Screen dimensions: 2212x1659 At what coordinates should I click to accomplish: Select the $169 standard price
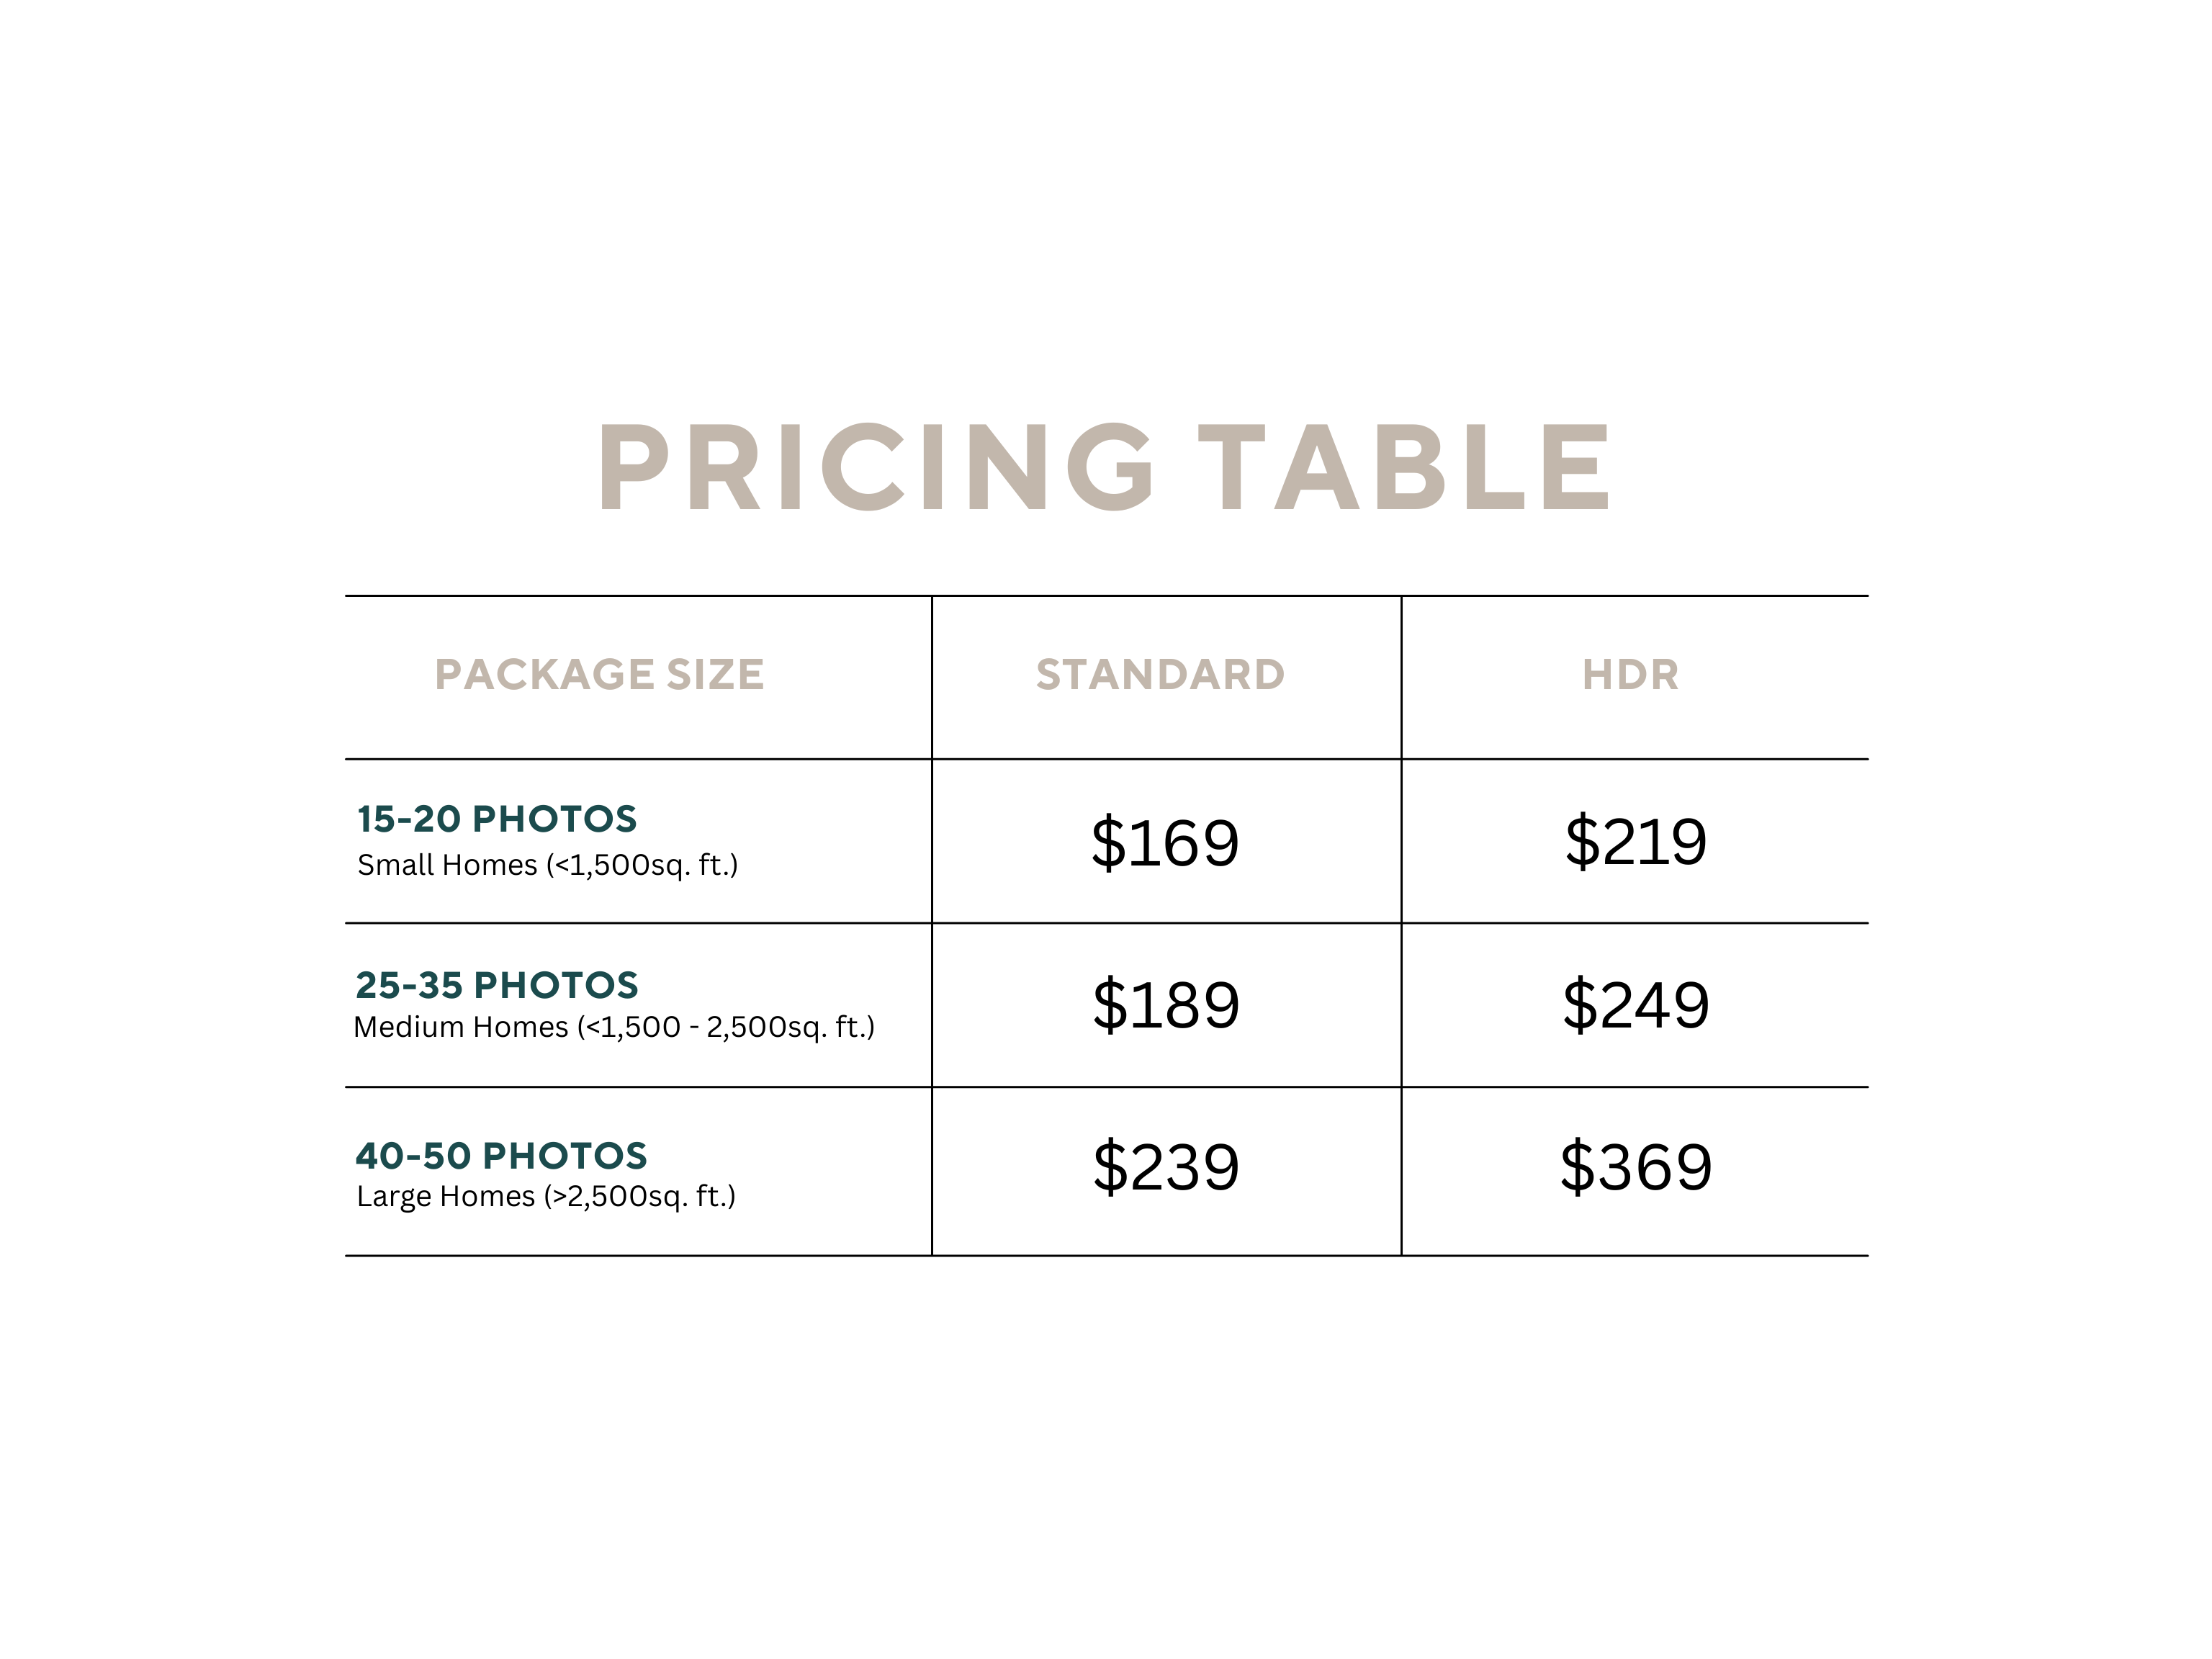click(x=1165, y=842)
